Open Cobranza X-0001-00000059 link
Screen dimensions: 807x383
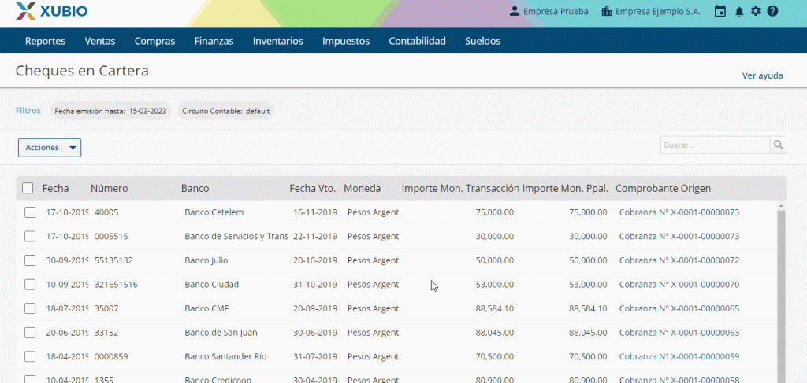(x=679, y=356)
